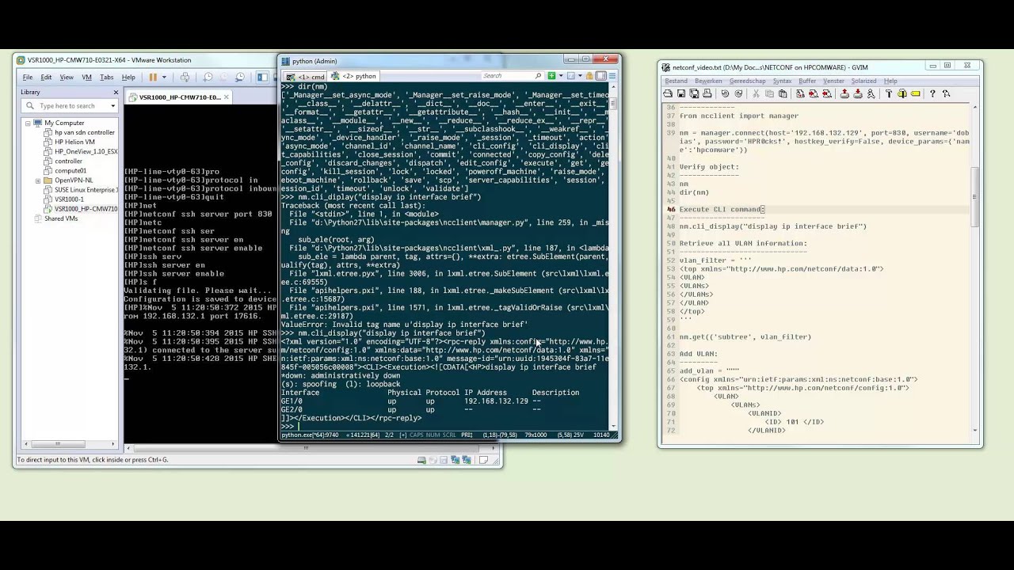Open the VMware File menu
This screenshot has height=570, width=1014.
pos(28,77)
